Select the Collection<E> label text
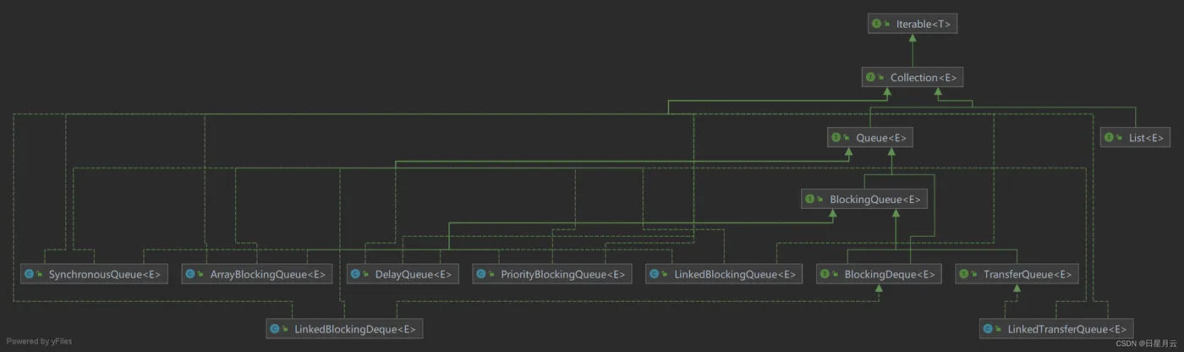The width and height of the screenshot is (1184, 352). 924,78
